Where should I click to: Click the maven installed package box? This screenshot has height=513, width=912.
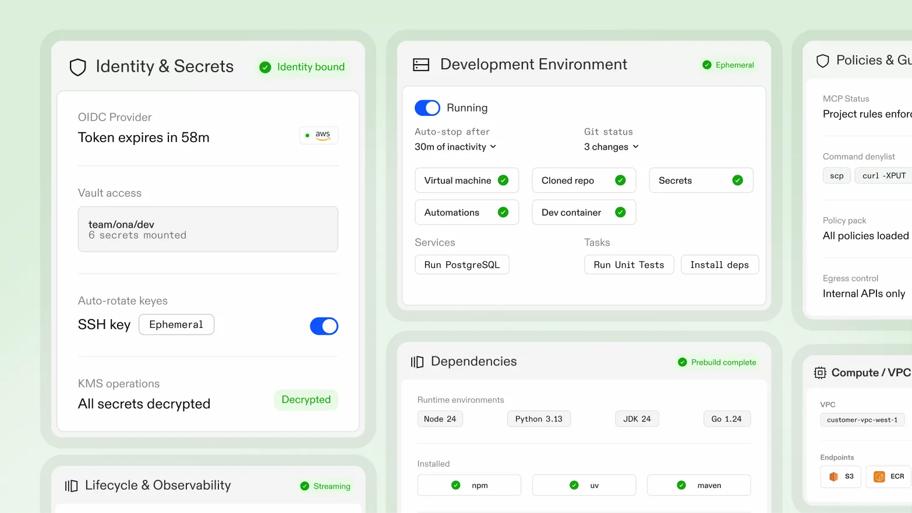(x=699, y=485)
